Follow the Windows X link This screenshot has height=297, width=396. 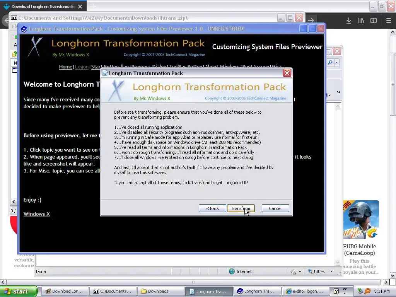(37, 214)
